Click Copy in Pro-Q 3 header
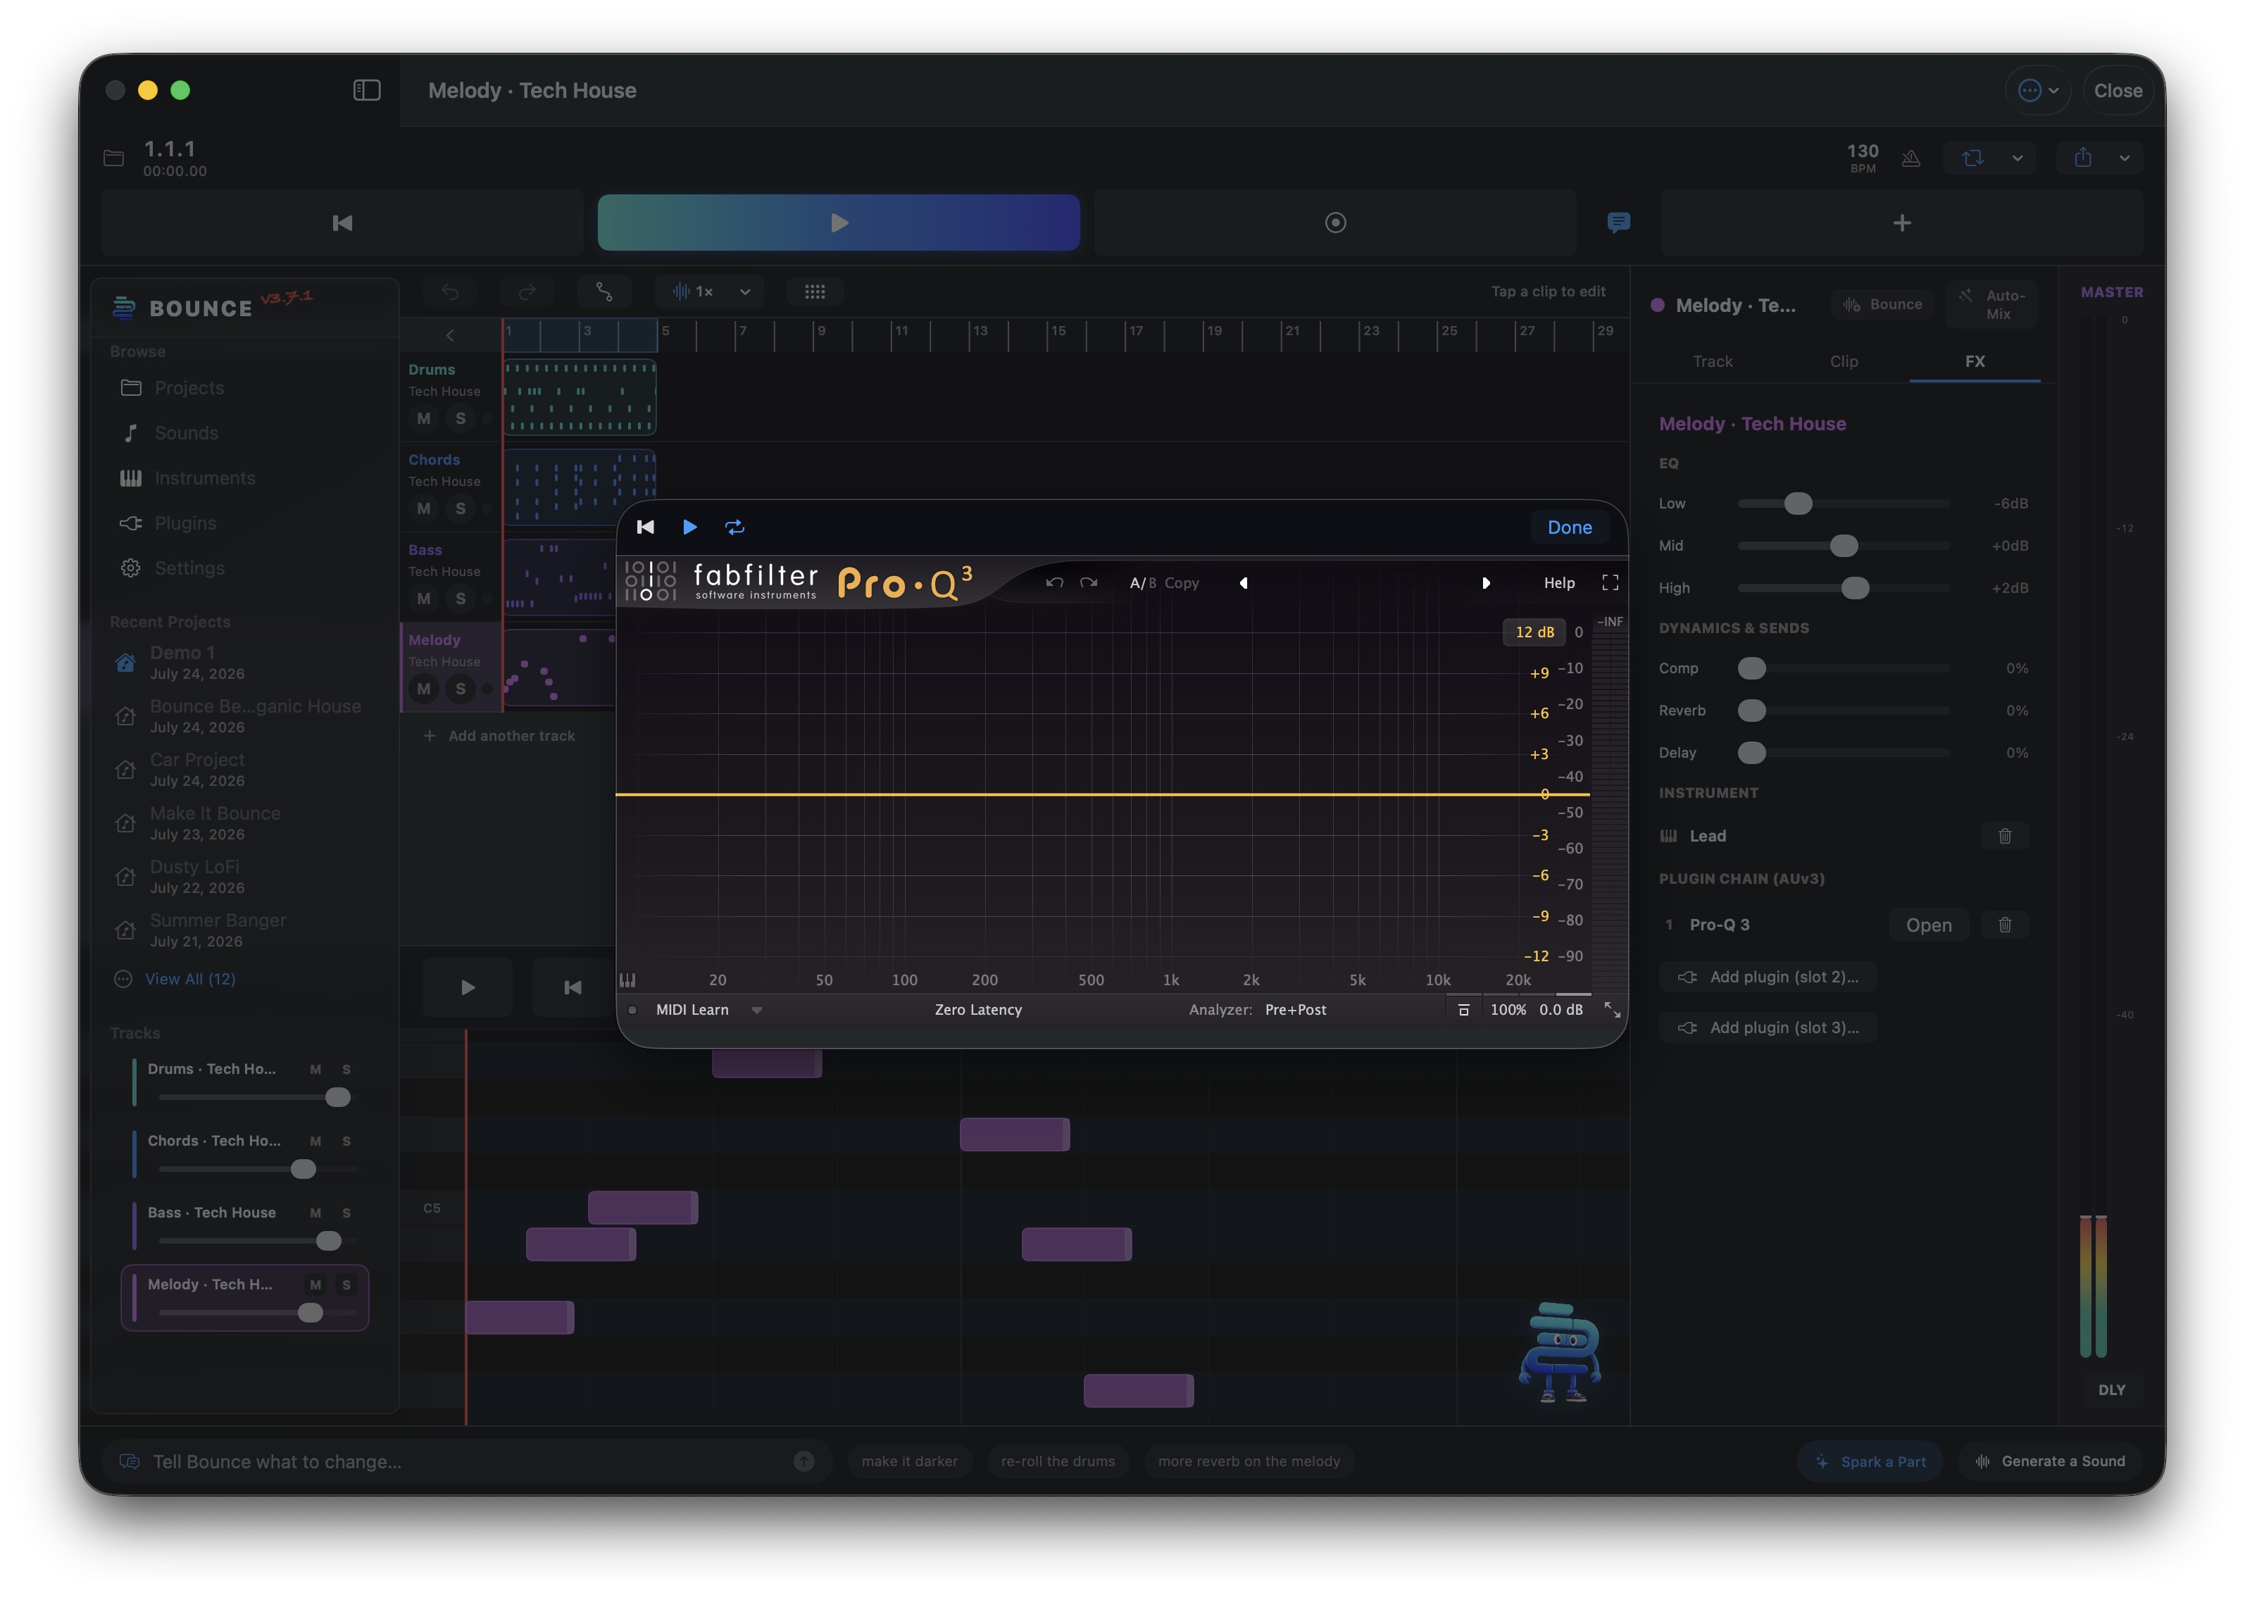 (x=1181, y=583)
